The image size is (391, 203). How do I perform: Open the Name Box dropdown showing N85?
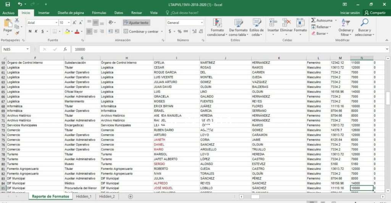[27, 49]
